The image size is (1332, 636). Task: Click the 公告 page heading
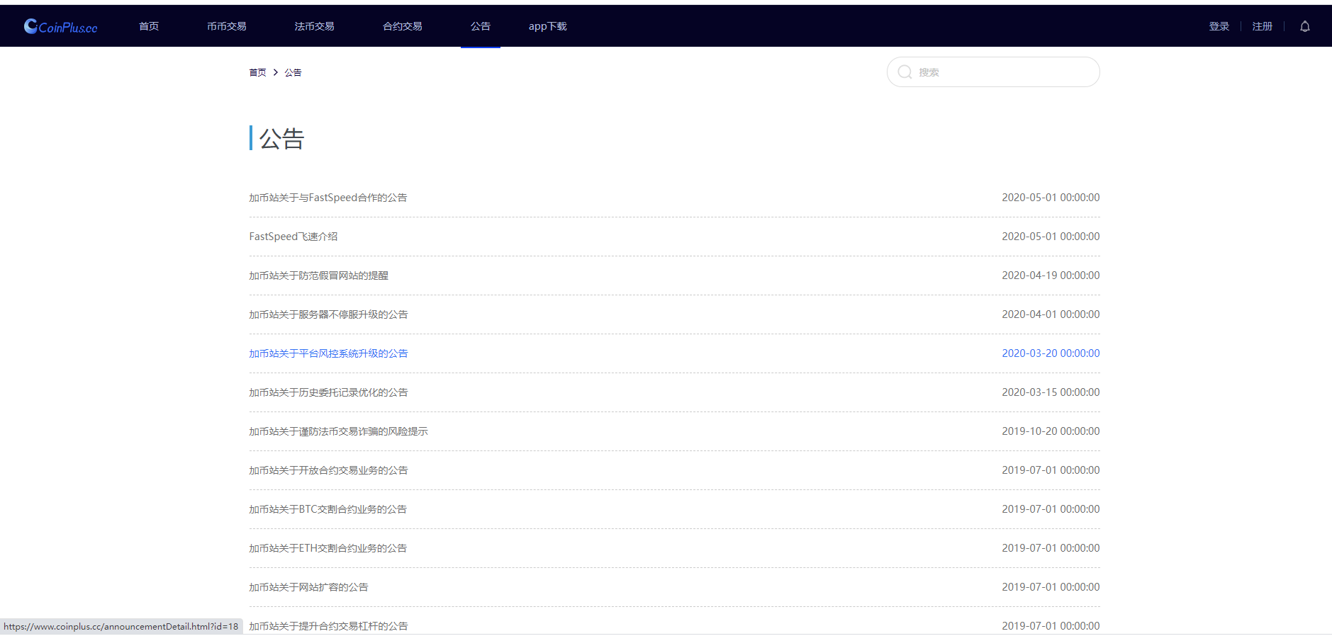(282, 139)
